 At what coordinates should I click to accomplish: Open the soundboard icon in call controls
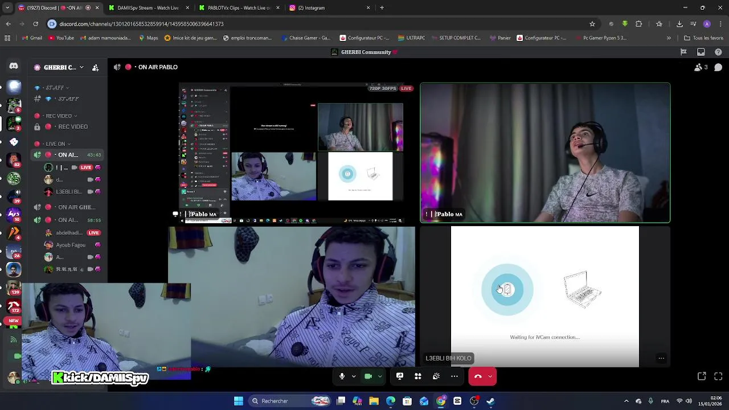click(x=436, y=376)
